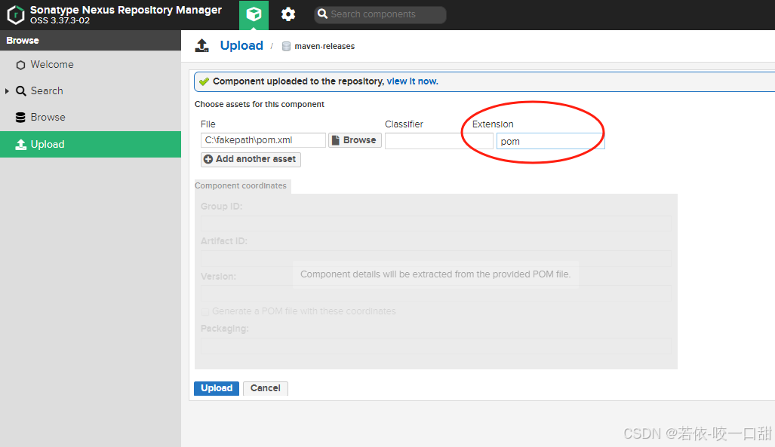The width and height of the screenshot is (775, 447).
Task: Click the Extension field containing pom
Action: coord(551,141)
